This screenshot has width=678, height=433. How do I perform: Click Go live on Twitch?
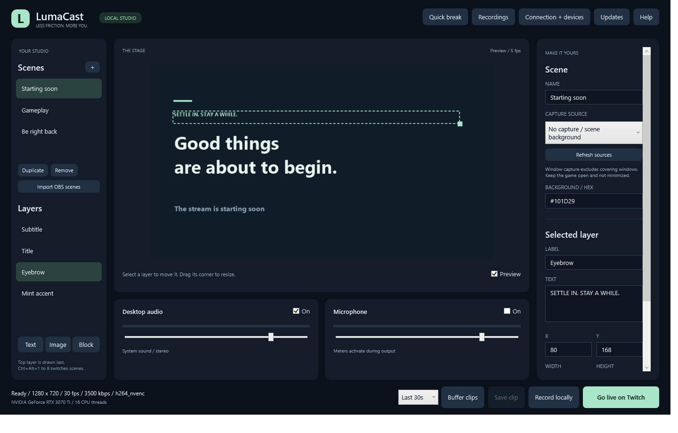tap(621, 397)
